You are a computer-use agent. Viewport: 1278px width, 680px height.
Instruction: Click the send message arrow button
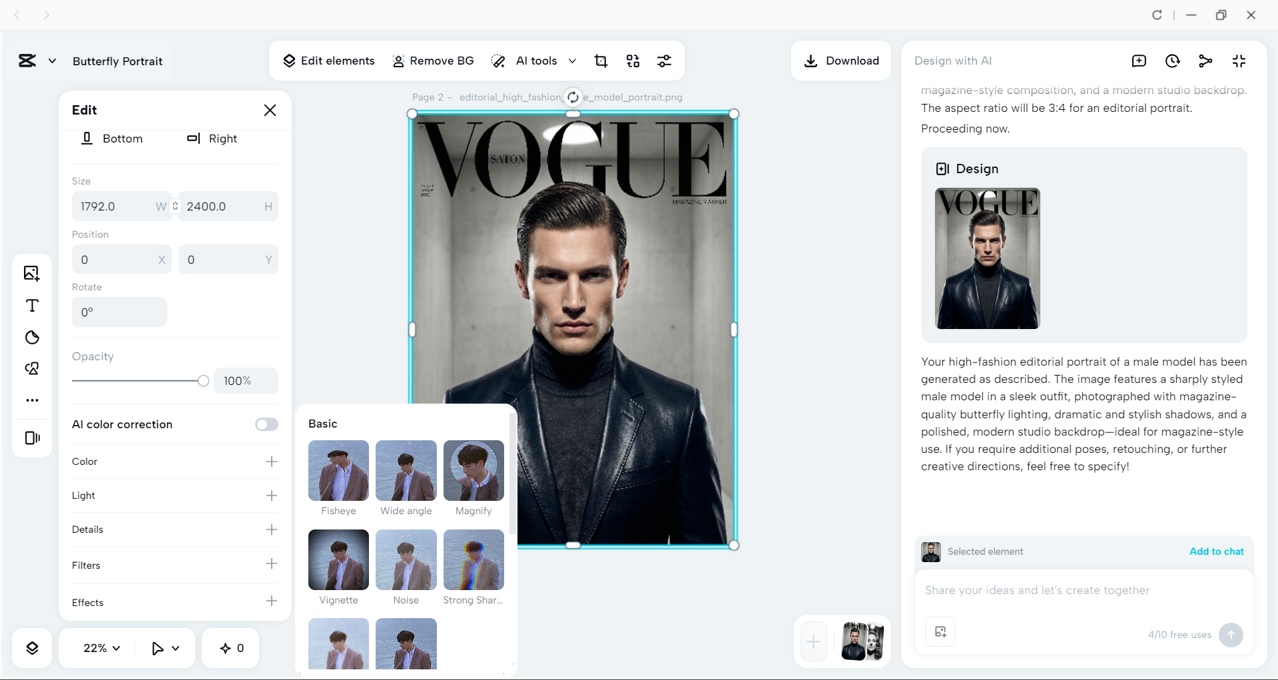point(1231,635)
